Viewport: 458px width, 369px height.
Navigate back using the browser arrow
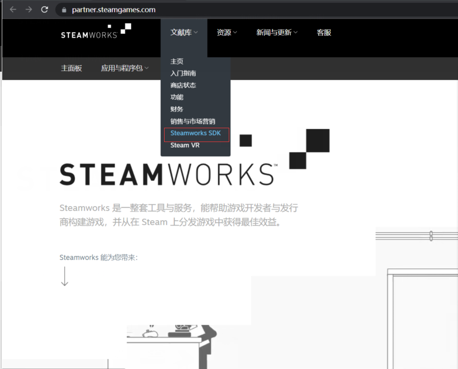click(12, 9)
